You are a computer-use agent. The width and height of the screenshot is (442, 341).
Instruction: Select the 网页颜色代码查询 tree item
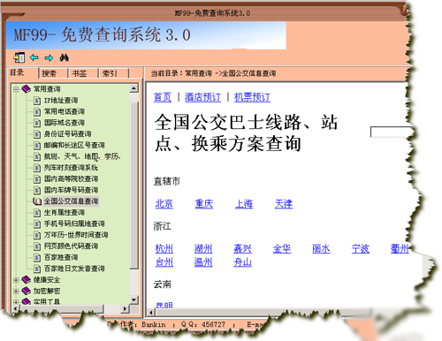(71, 246)
